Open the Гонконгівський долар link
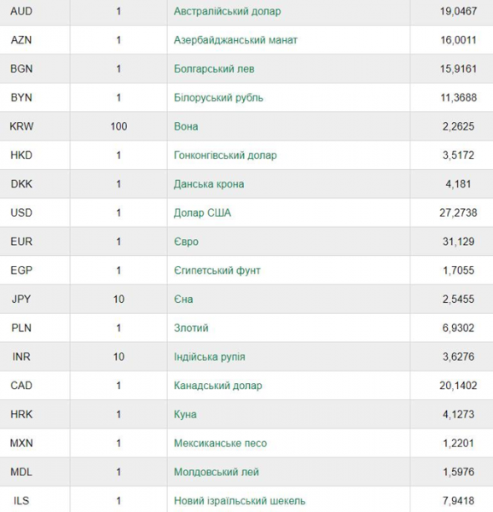The height and width of the screenshot is (512, 493). (225, 155)
